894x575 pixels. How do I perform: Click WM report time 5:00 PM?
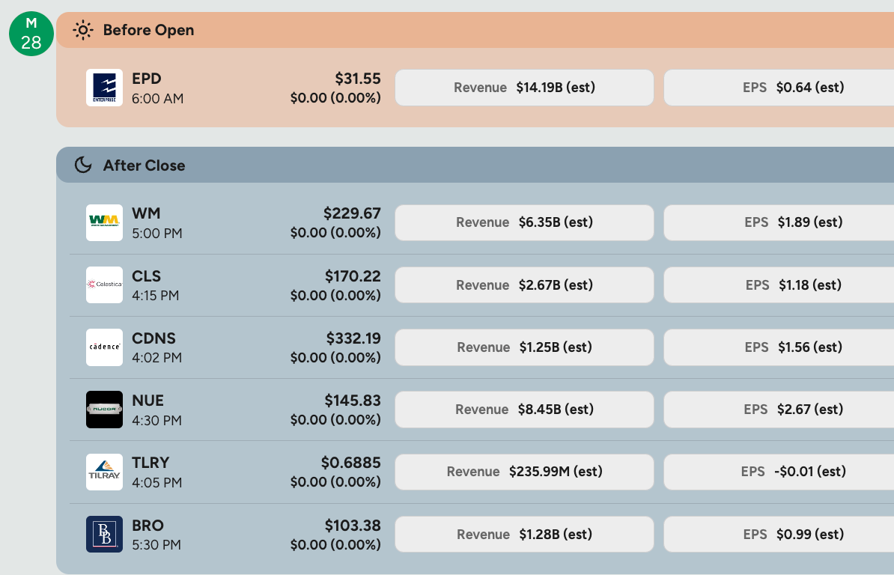coord(156,233)
